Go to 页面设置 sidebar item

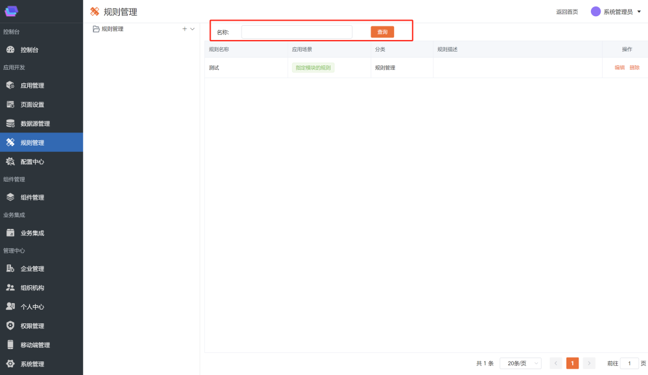(x=32, y=105)
